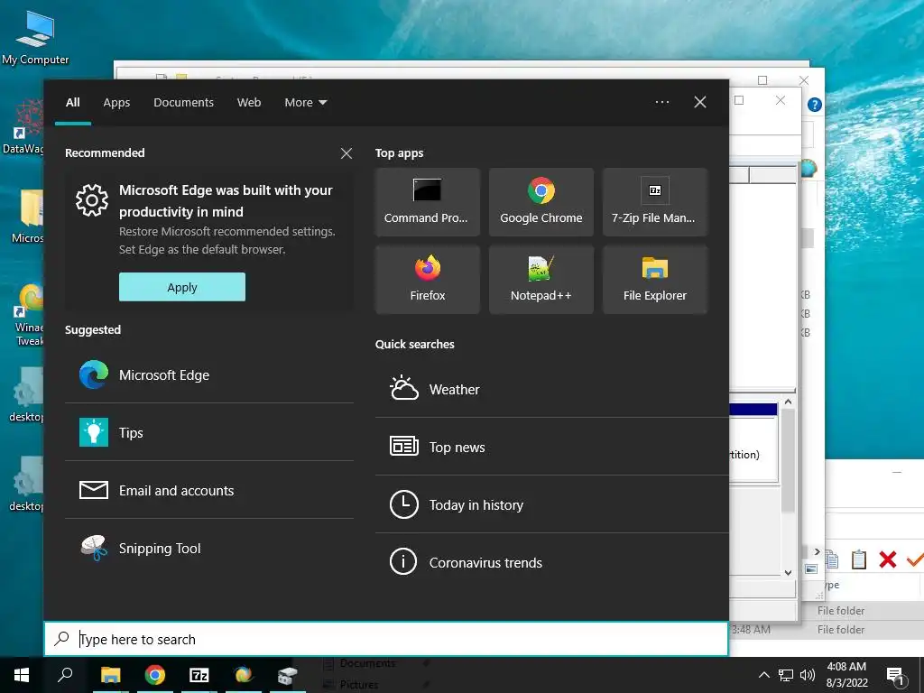Click scroll up arrow in background window
This screenshot has width=924, height=693.
788,402
